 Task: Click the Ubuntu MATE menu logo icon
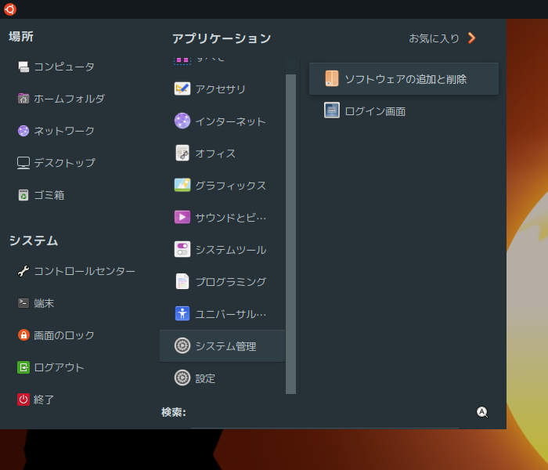[x=10, y=9]
